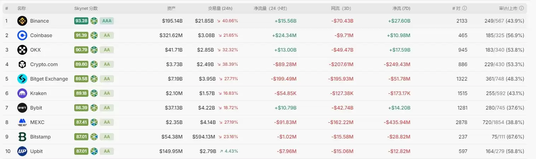Viewport: 536px width, 159px height.
Task: Sort by 交易量 (24h) column header
Action: [220, 8]
